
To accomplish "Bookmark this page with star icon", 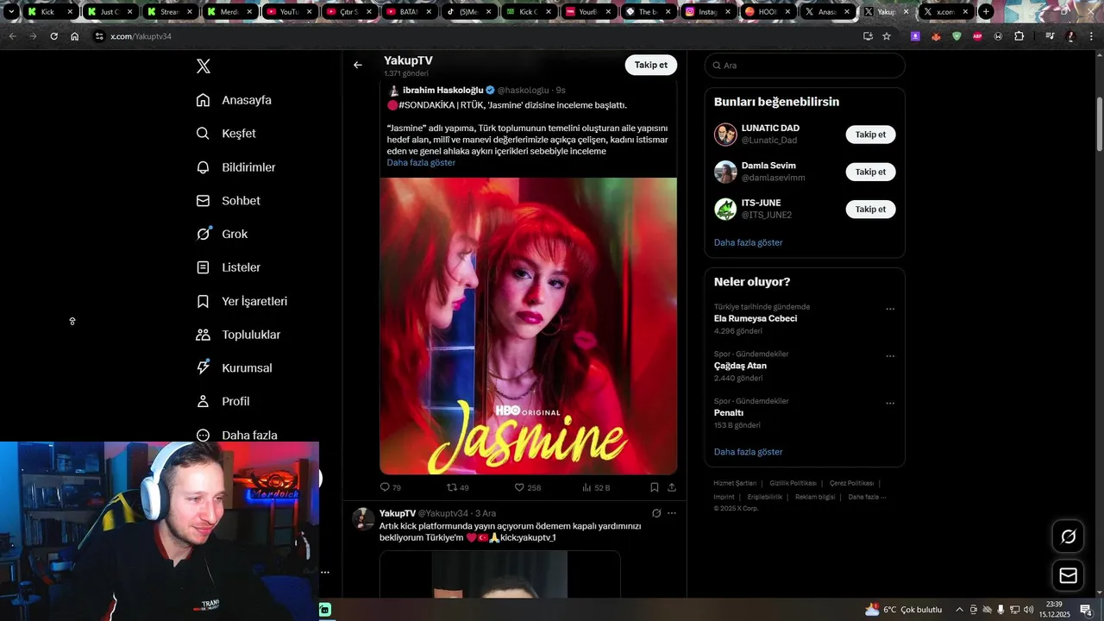I will (x=887, y=36).
